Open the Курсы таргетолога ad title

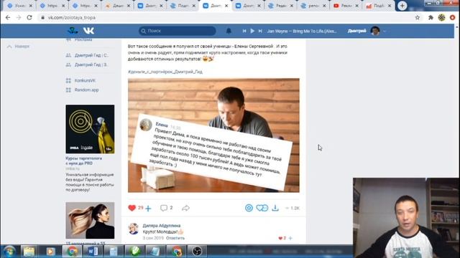click(x=84, y=161)
